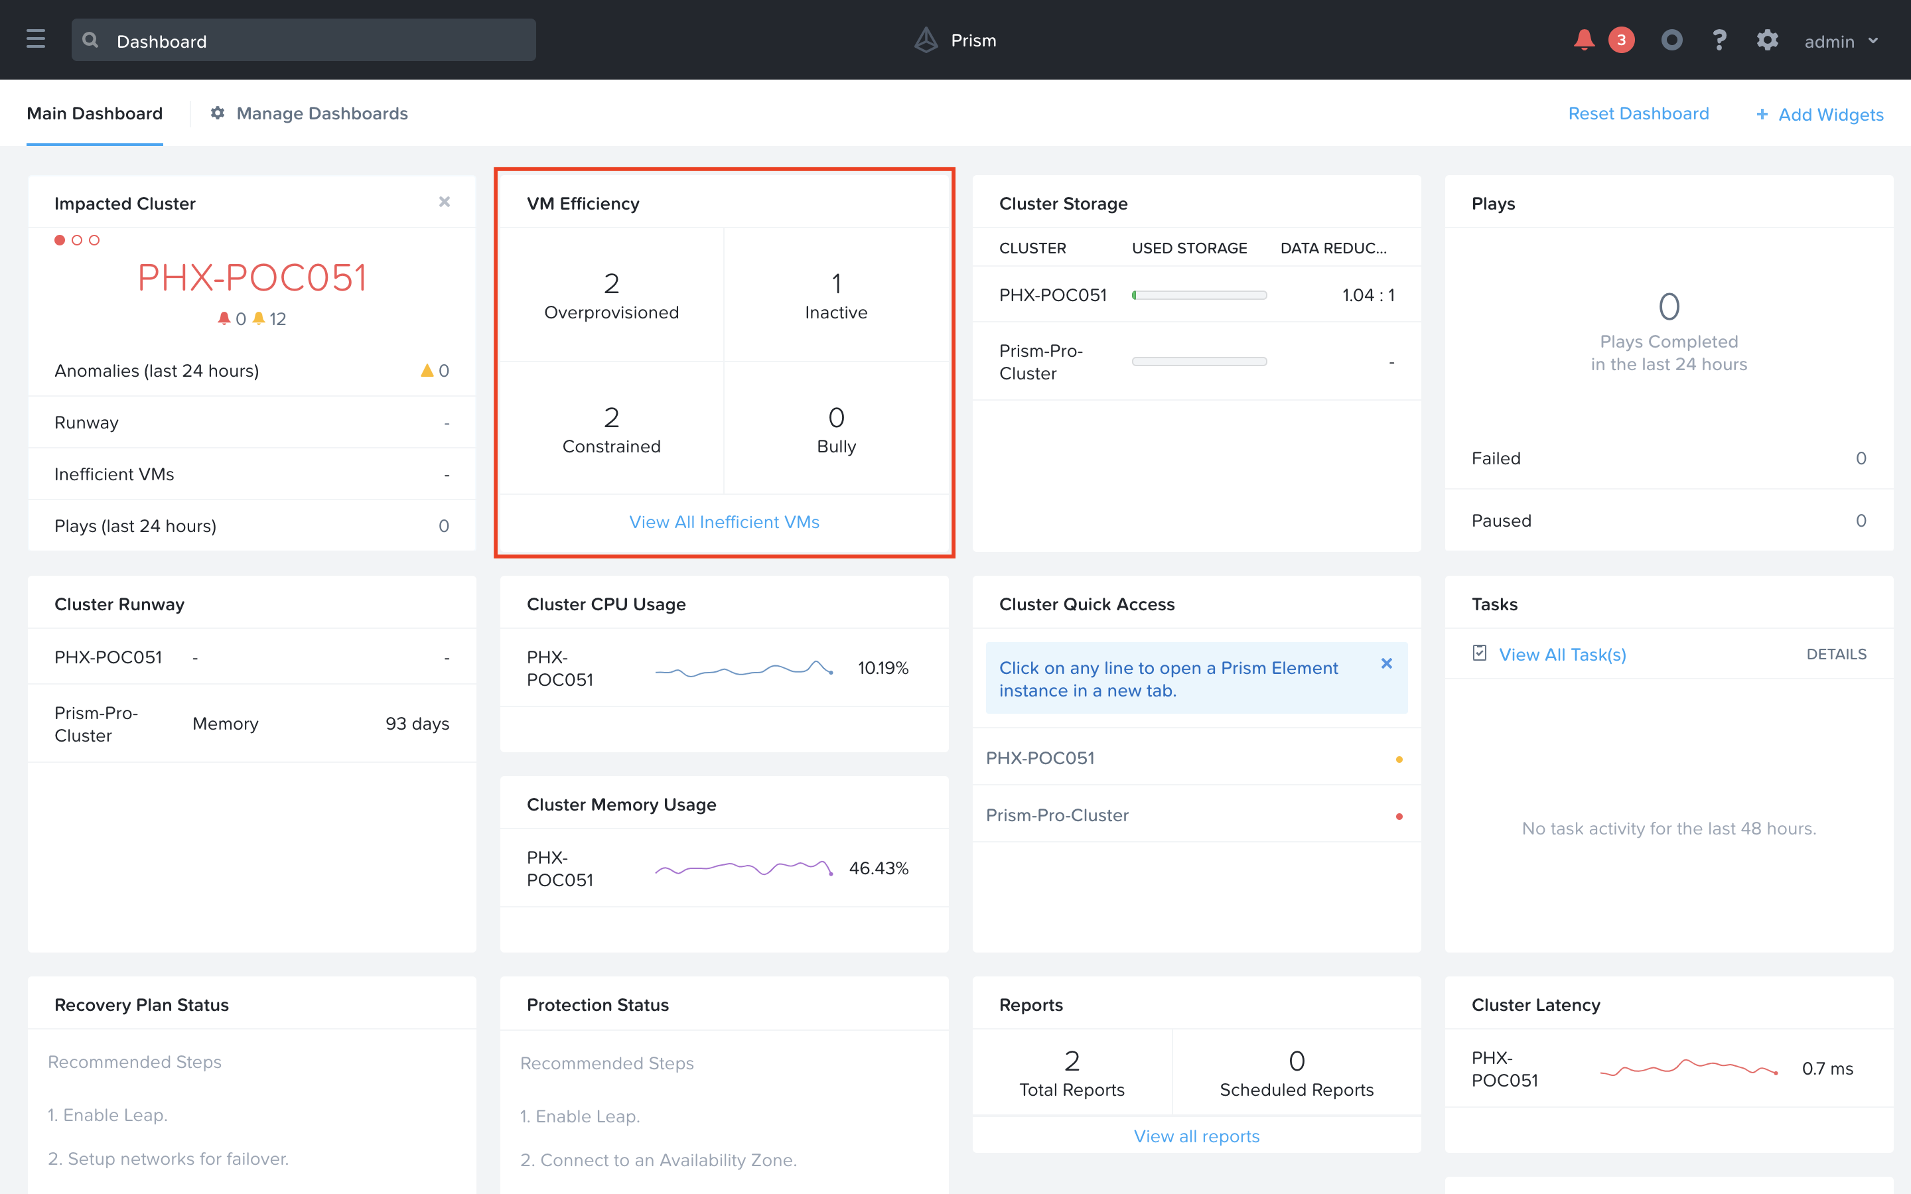Click Prism-Pro-Cluster red status dot

click(x=1399, y=817)
